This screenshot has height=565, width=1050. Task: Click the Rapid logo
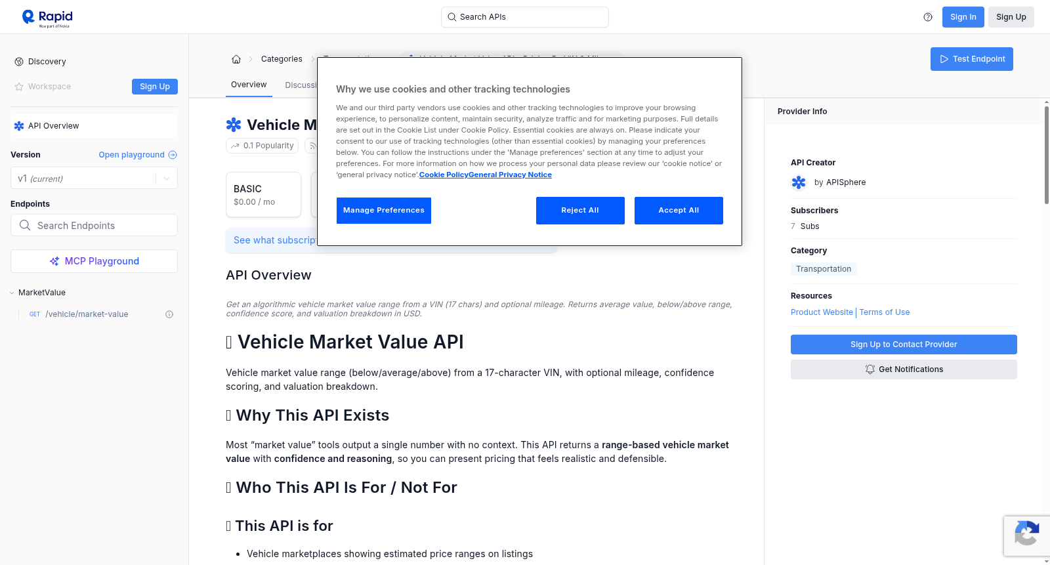47,18
